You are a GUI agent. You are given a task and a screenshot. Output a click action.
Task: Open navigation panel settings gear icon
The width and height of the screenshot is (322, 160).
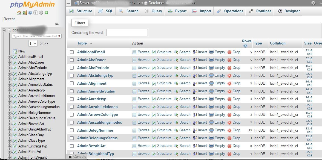[x=41, y=13]
